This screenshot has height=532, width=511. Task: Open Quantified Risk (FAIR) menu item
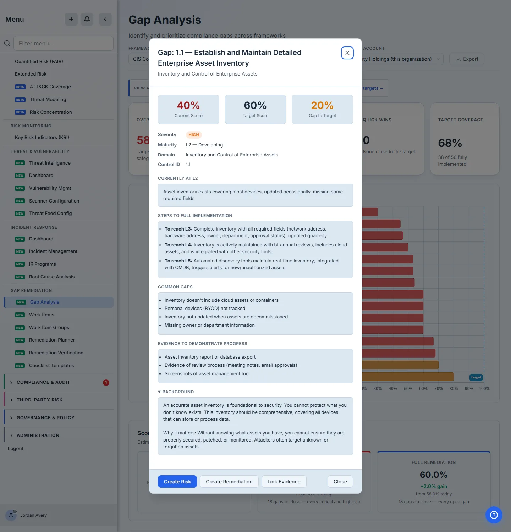pyautogui.click(x=39, y=61)
